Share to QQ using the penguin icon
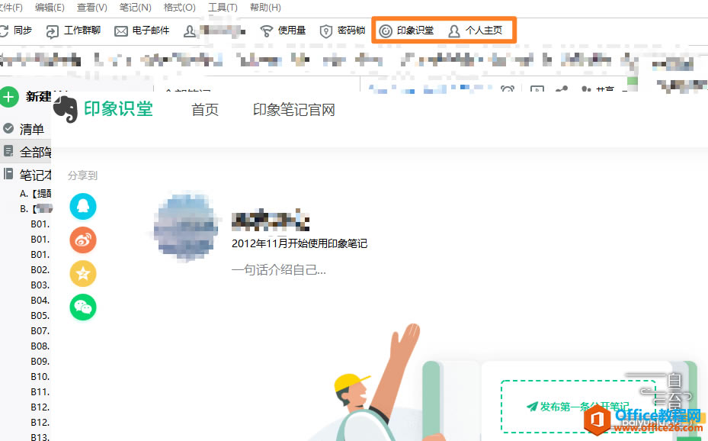The image size is (708, 441). (83, 207)
